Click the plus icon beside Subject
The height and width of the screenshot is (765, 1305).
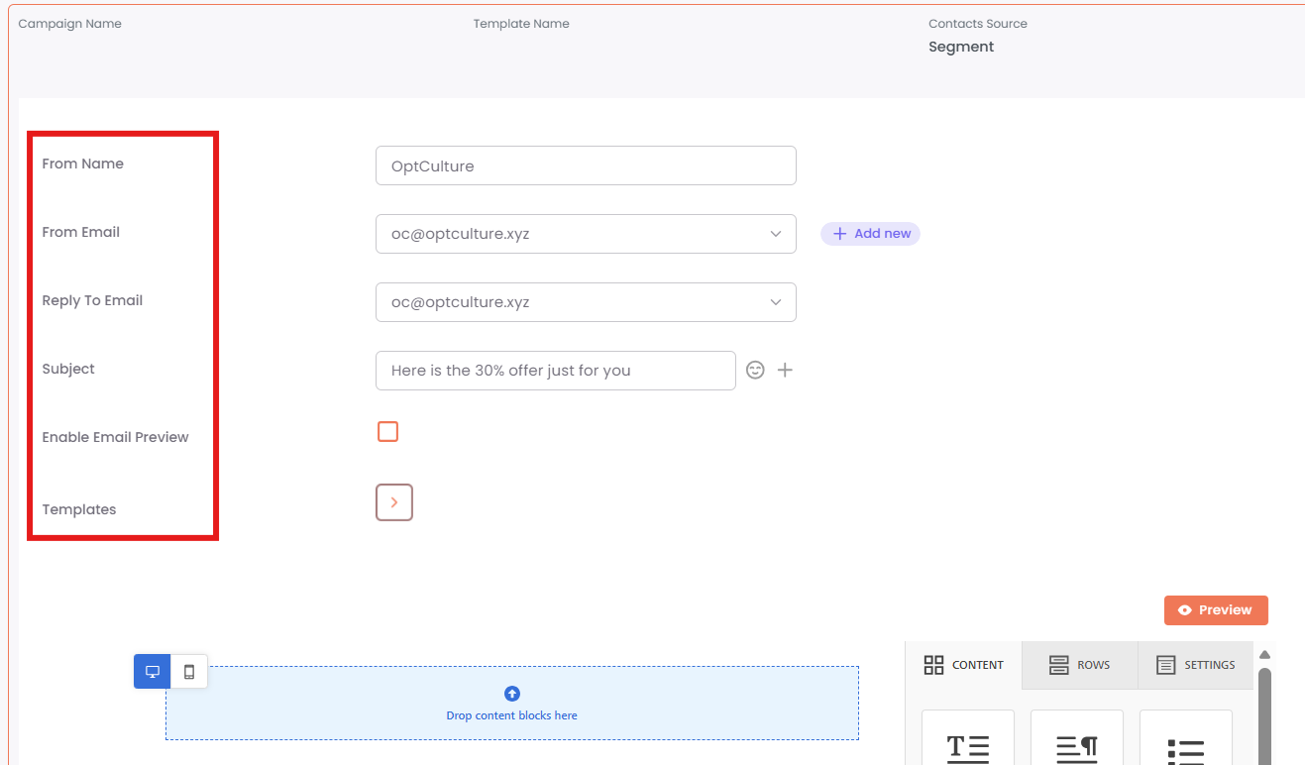(785, 370)
